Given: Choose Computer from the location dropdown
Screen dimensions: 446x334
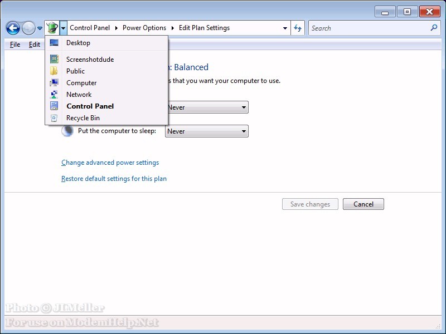Looking at the screenshot, I should point(106,83).
